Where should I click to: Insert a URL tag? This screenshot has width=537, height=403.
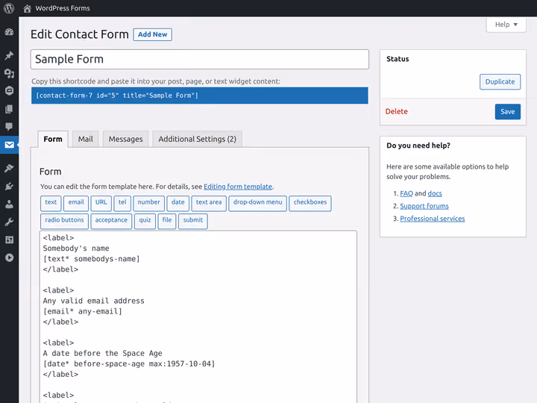(101, 203)
